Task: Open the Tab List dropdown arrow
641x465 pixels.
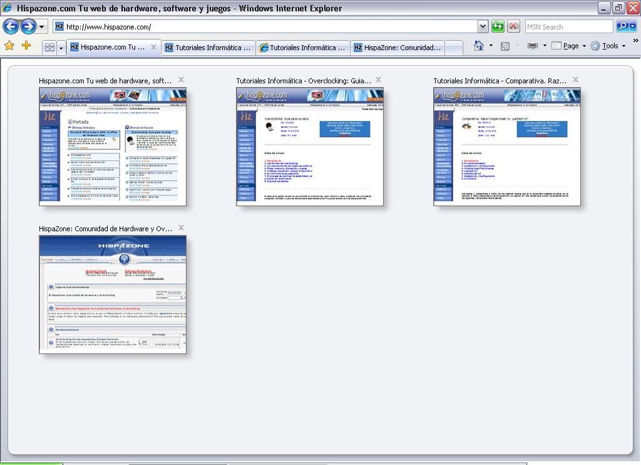Action: point(61,48)
